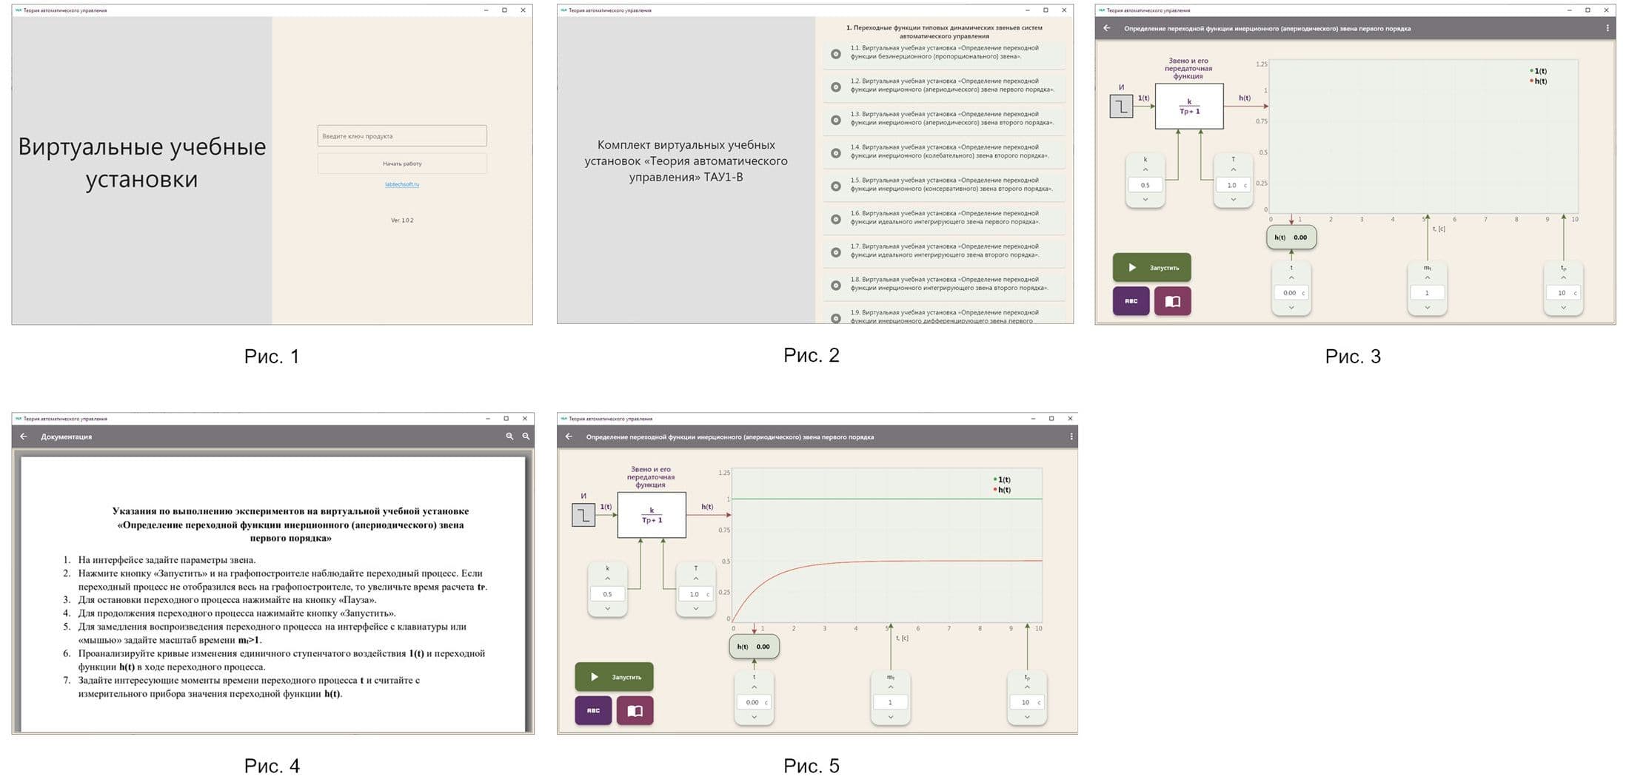The image size is (1629, 782).
Task: Increase k value with up chevron in Рис. 3
Action: tap(1145, 170)
